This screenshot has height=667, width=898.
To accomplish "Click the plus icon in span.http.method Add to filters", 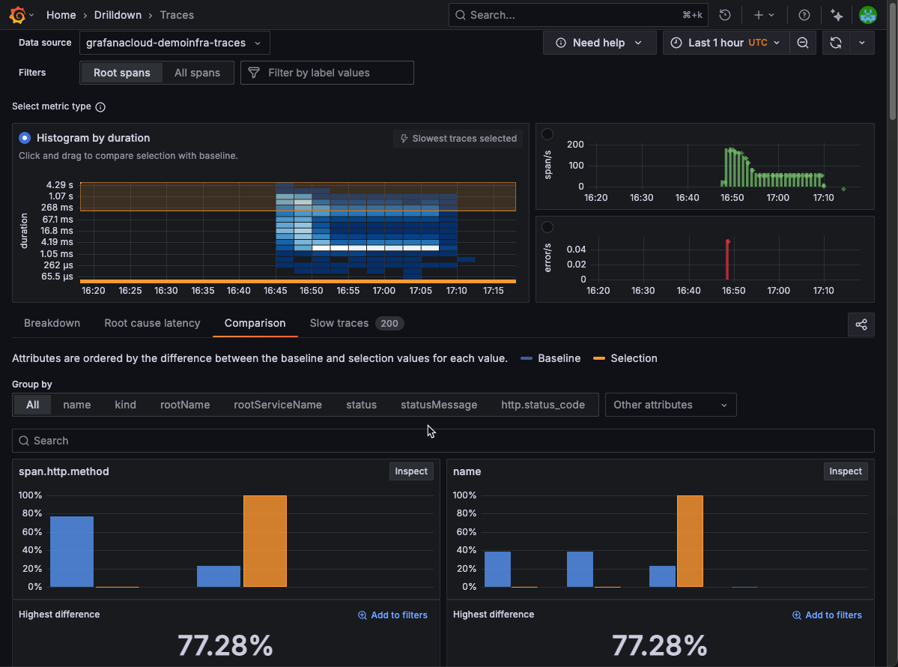I will 362,615.
